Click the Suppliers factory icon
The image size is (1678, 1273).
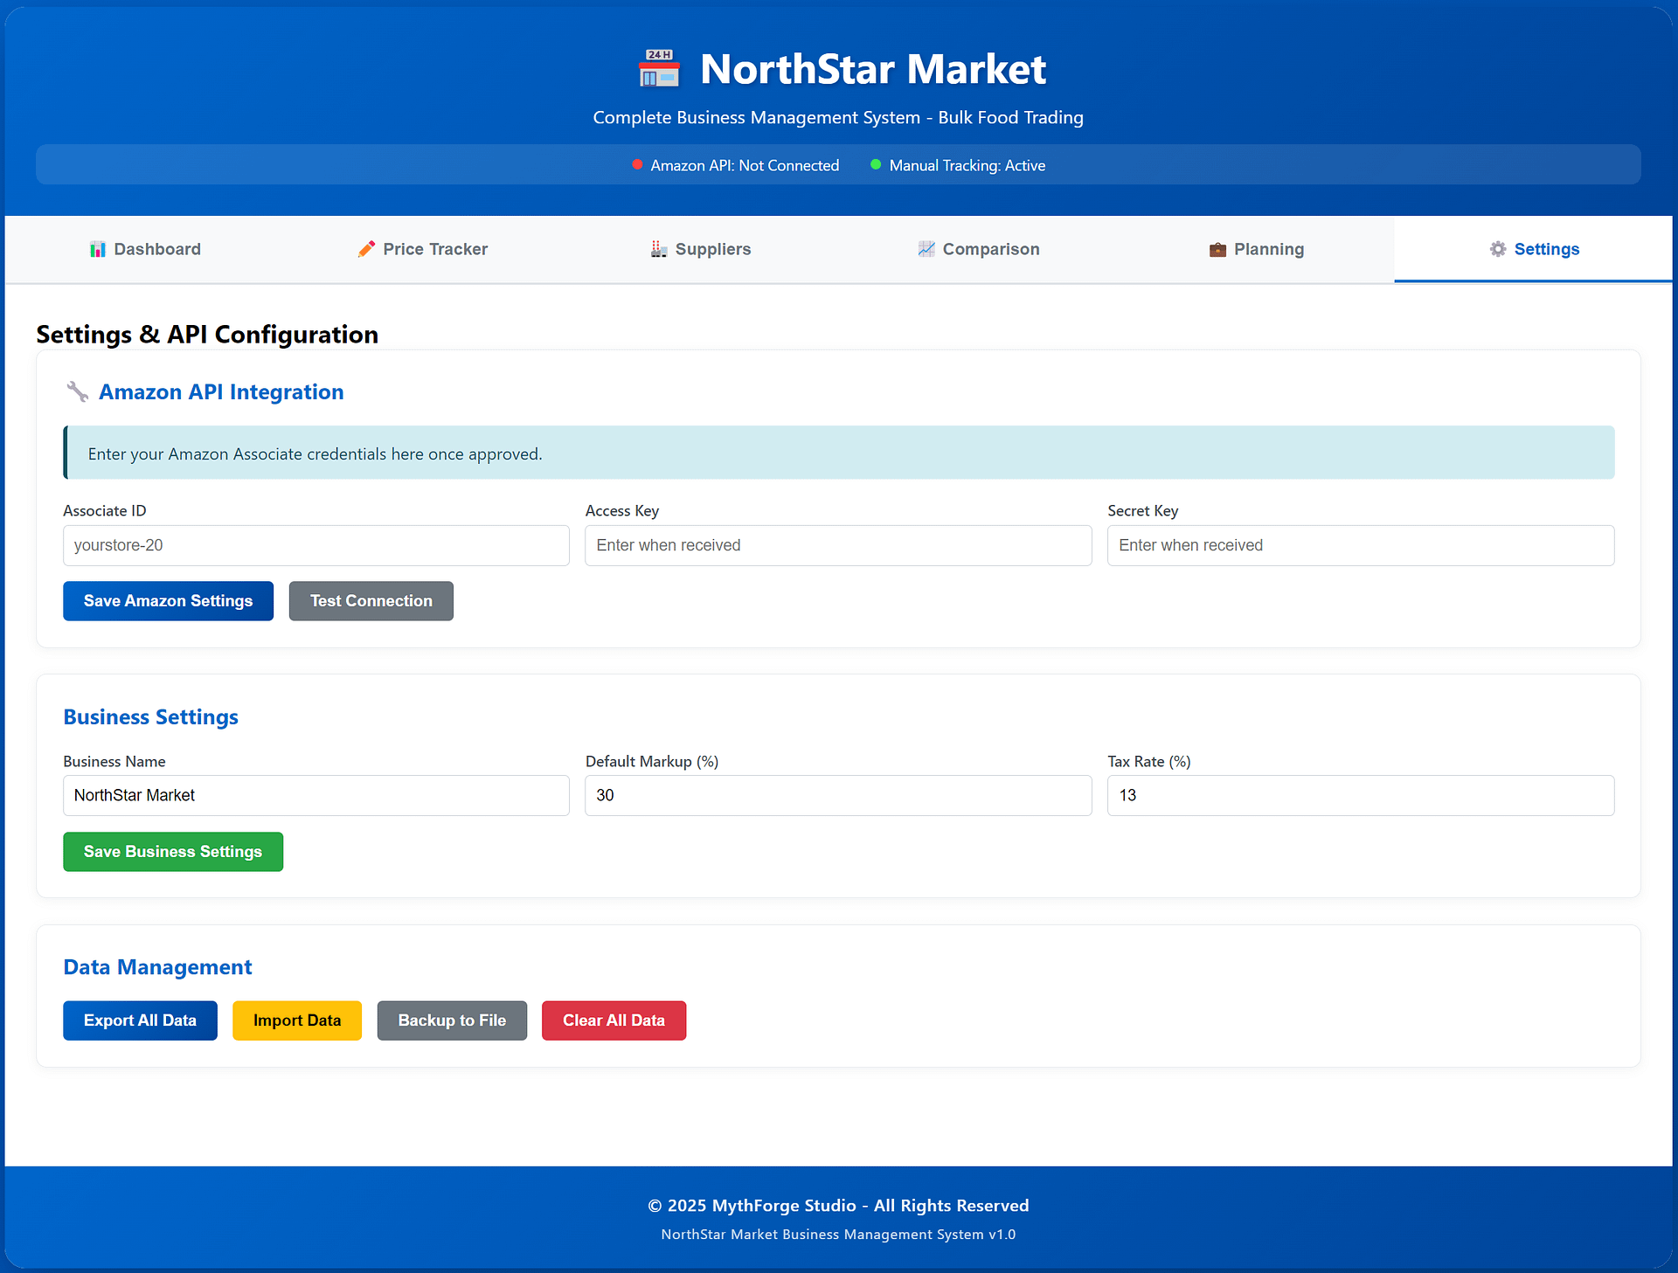coord(659,250)
